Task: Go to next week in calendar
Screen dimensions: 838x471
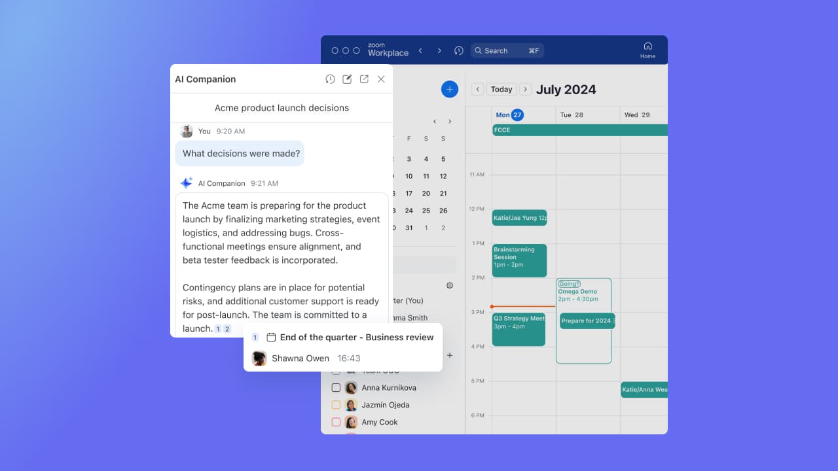Action: pos(525,90)
